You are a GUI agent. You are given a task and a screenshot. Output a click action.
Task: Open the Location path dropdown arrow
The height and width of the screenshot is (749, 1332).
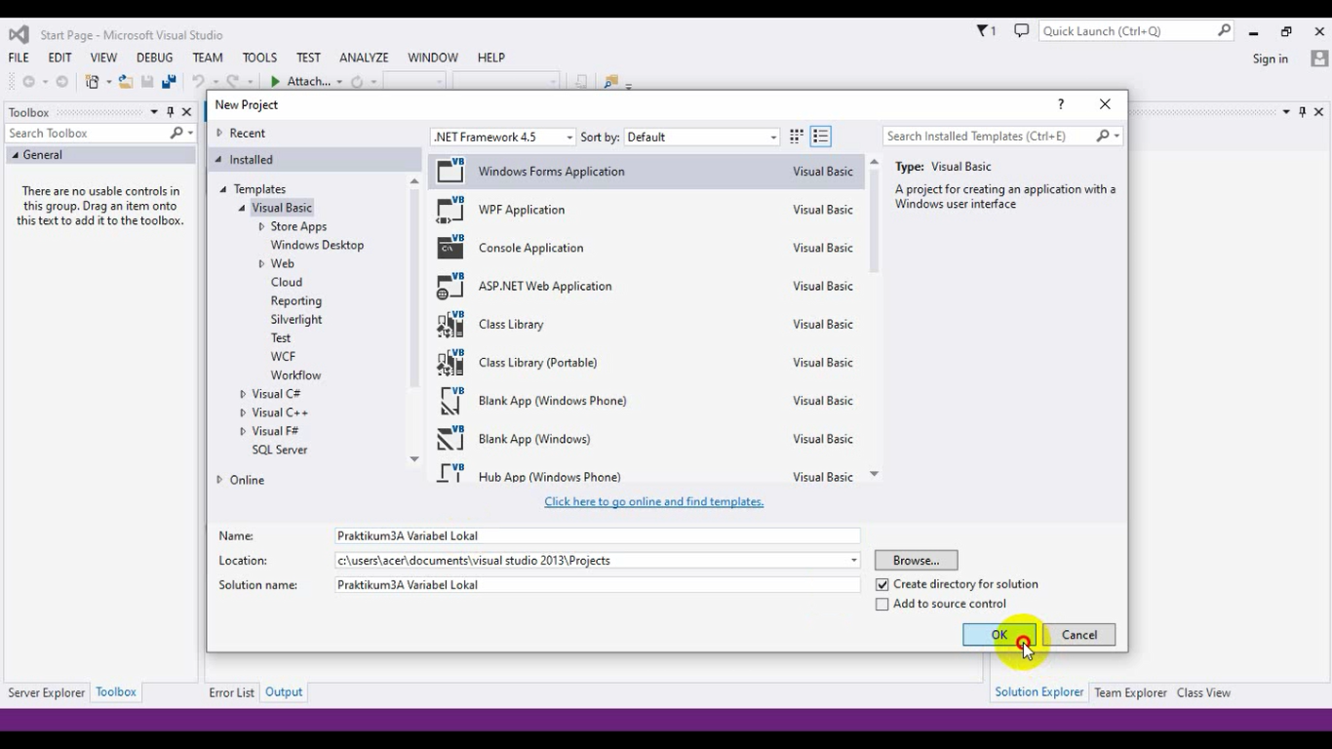853,561
